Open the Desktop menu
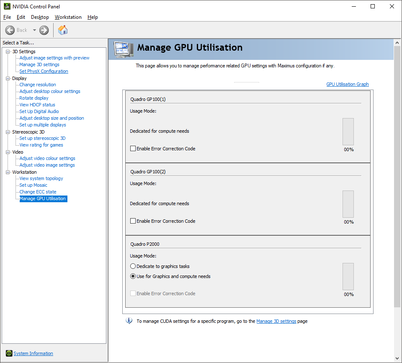402x363 pixels. (x=40, y=17)
